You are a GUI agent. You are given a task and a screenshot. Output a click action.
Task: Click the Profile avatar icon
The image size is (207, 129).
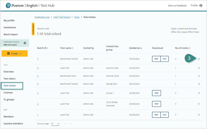(x=201, y=5)
